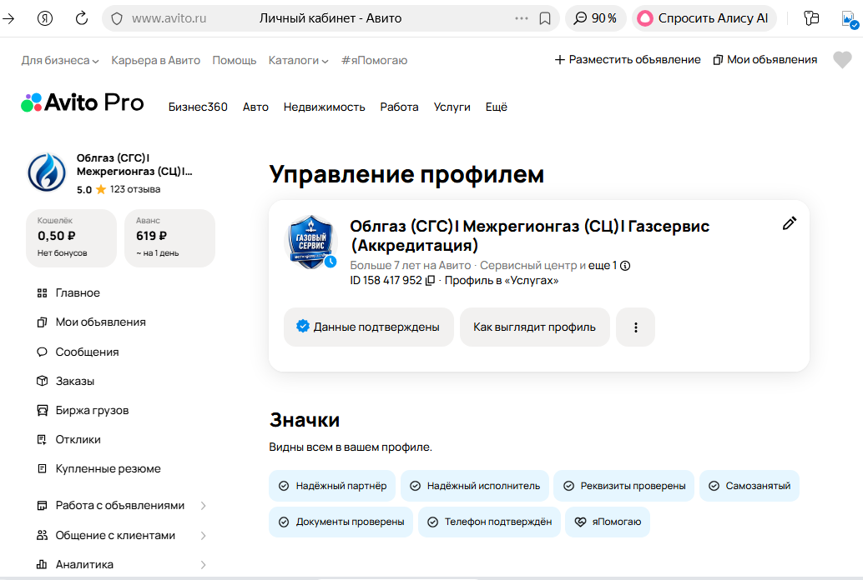Expand the Для бизнеса dropdown

click(x=60, y=61)
